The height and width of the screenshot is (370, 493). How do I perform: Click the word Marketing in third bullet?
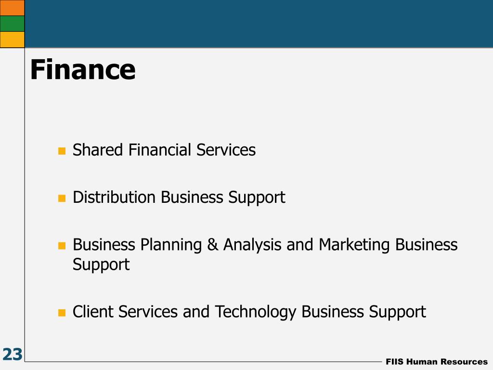(x=354, y=245)
